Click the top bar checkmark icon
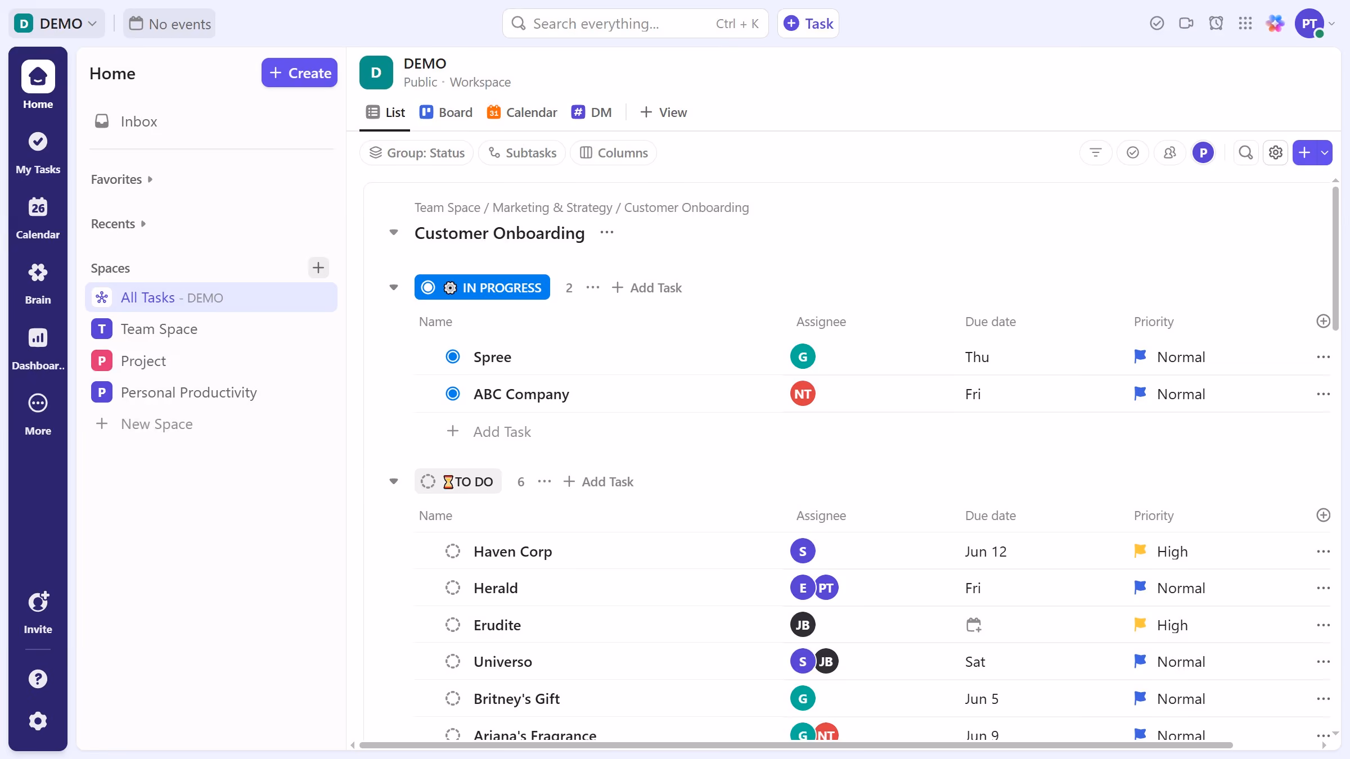The width and height of the screenshot is (1350, 759). coord(1156,24)
